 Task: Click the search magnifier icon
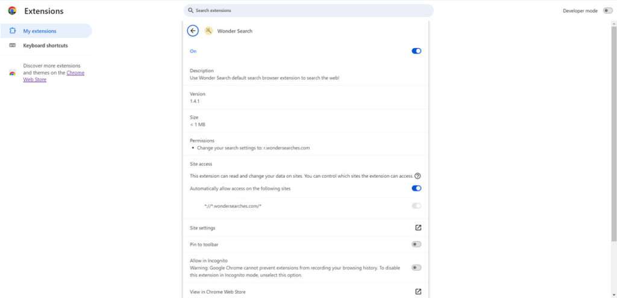point(191,11)
